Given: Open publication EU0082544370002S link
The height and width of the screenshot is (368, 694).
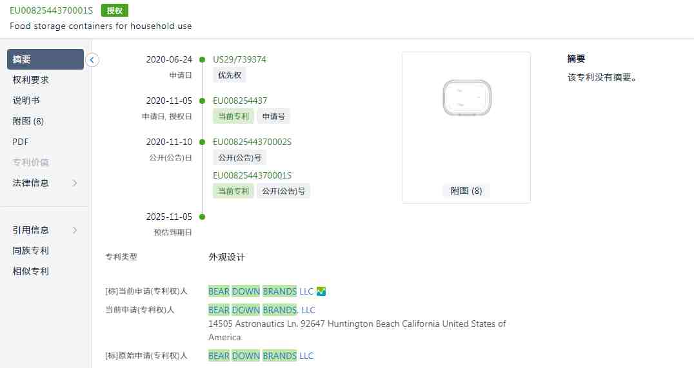Looking at the screenshot, I should 252,142.
